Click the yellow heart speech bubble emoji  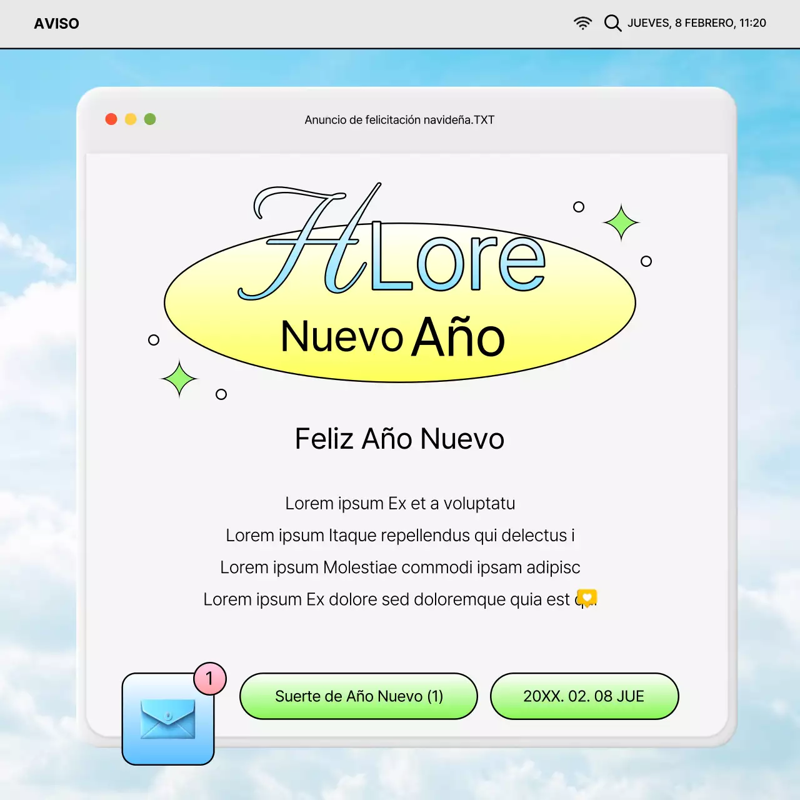pos(587,598)
